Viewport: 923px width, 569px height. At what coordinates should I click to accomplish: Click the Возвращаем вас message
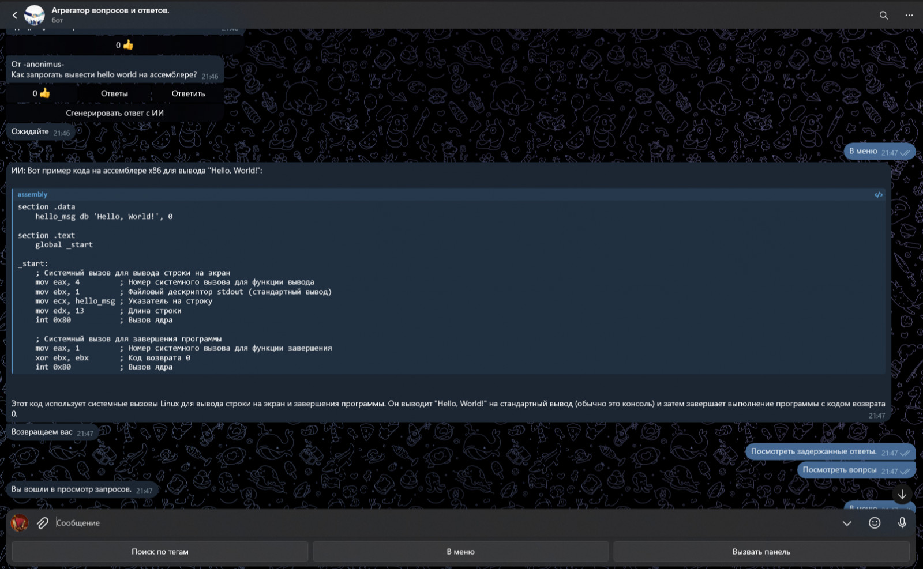pos(52,432)
